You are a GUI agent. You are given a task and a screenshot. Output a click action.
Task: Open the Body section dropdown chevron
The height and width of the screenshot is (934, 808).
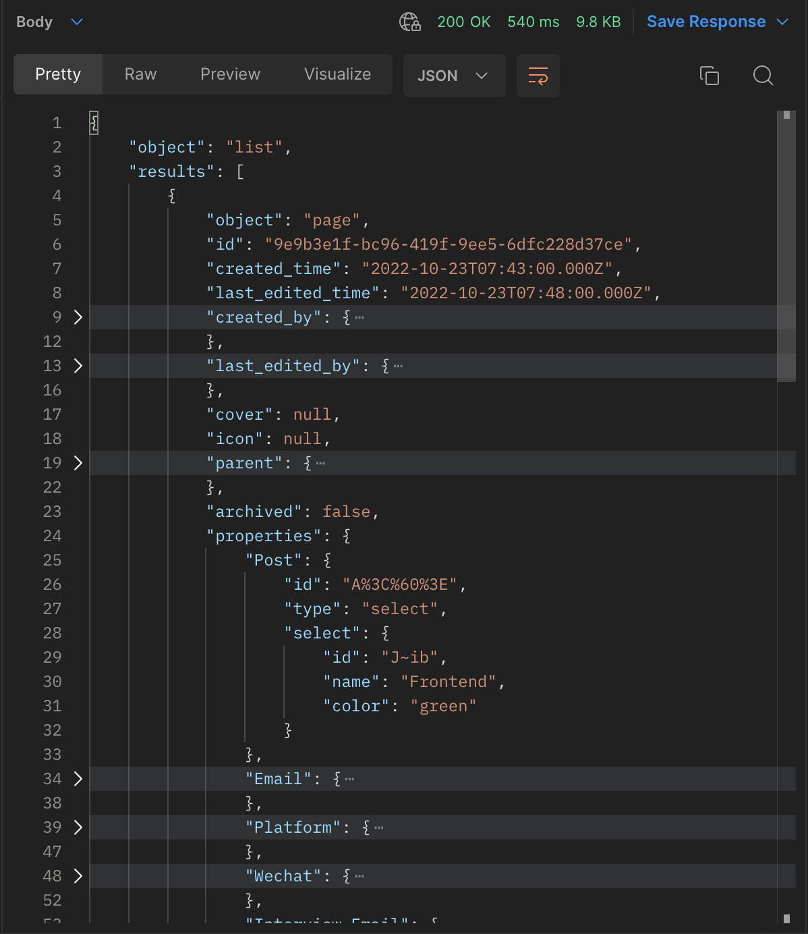(x=77, y=22)
